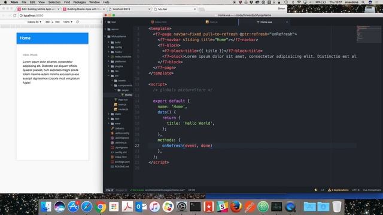Open Outlook from the dock
The width and height of the screenshot is (383, 215).
click(x=141, y=207)
